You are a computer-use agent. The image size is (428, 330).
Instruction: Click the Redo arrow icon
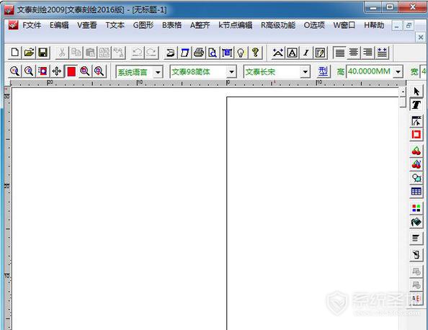point(151,53)
